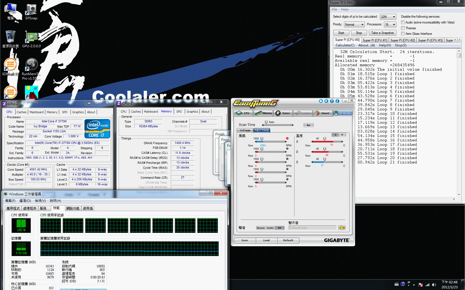Open Hyper PI Help menu
Image resolution: width=465 pixels, height=290 pixels.
point(345,9)
